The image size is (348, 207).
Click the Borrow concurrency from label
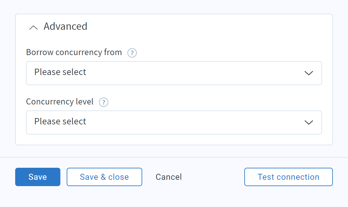coord(74,53)
